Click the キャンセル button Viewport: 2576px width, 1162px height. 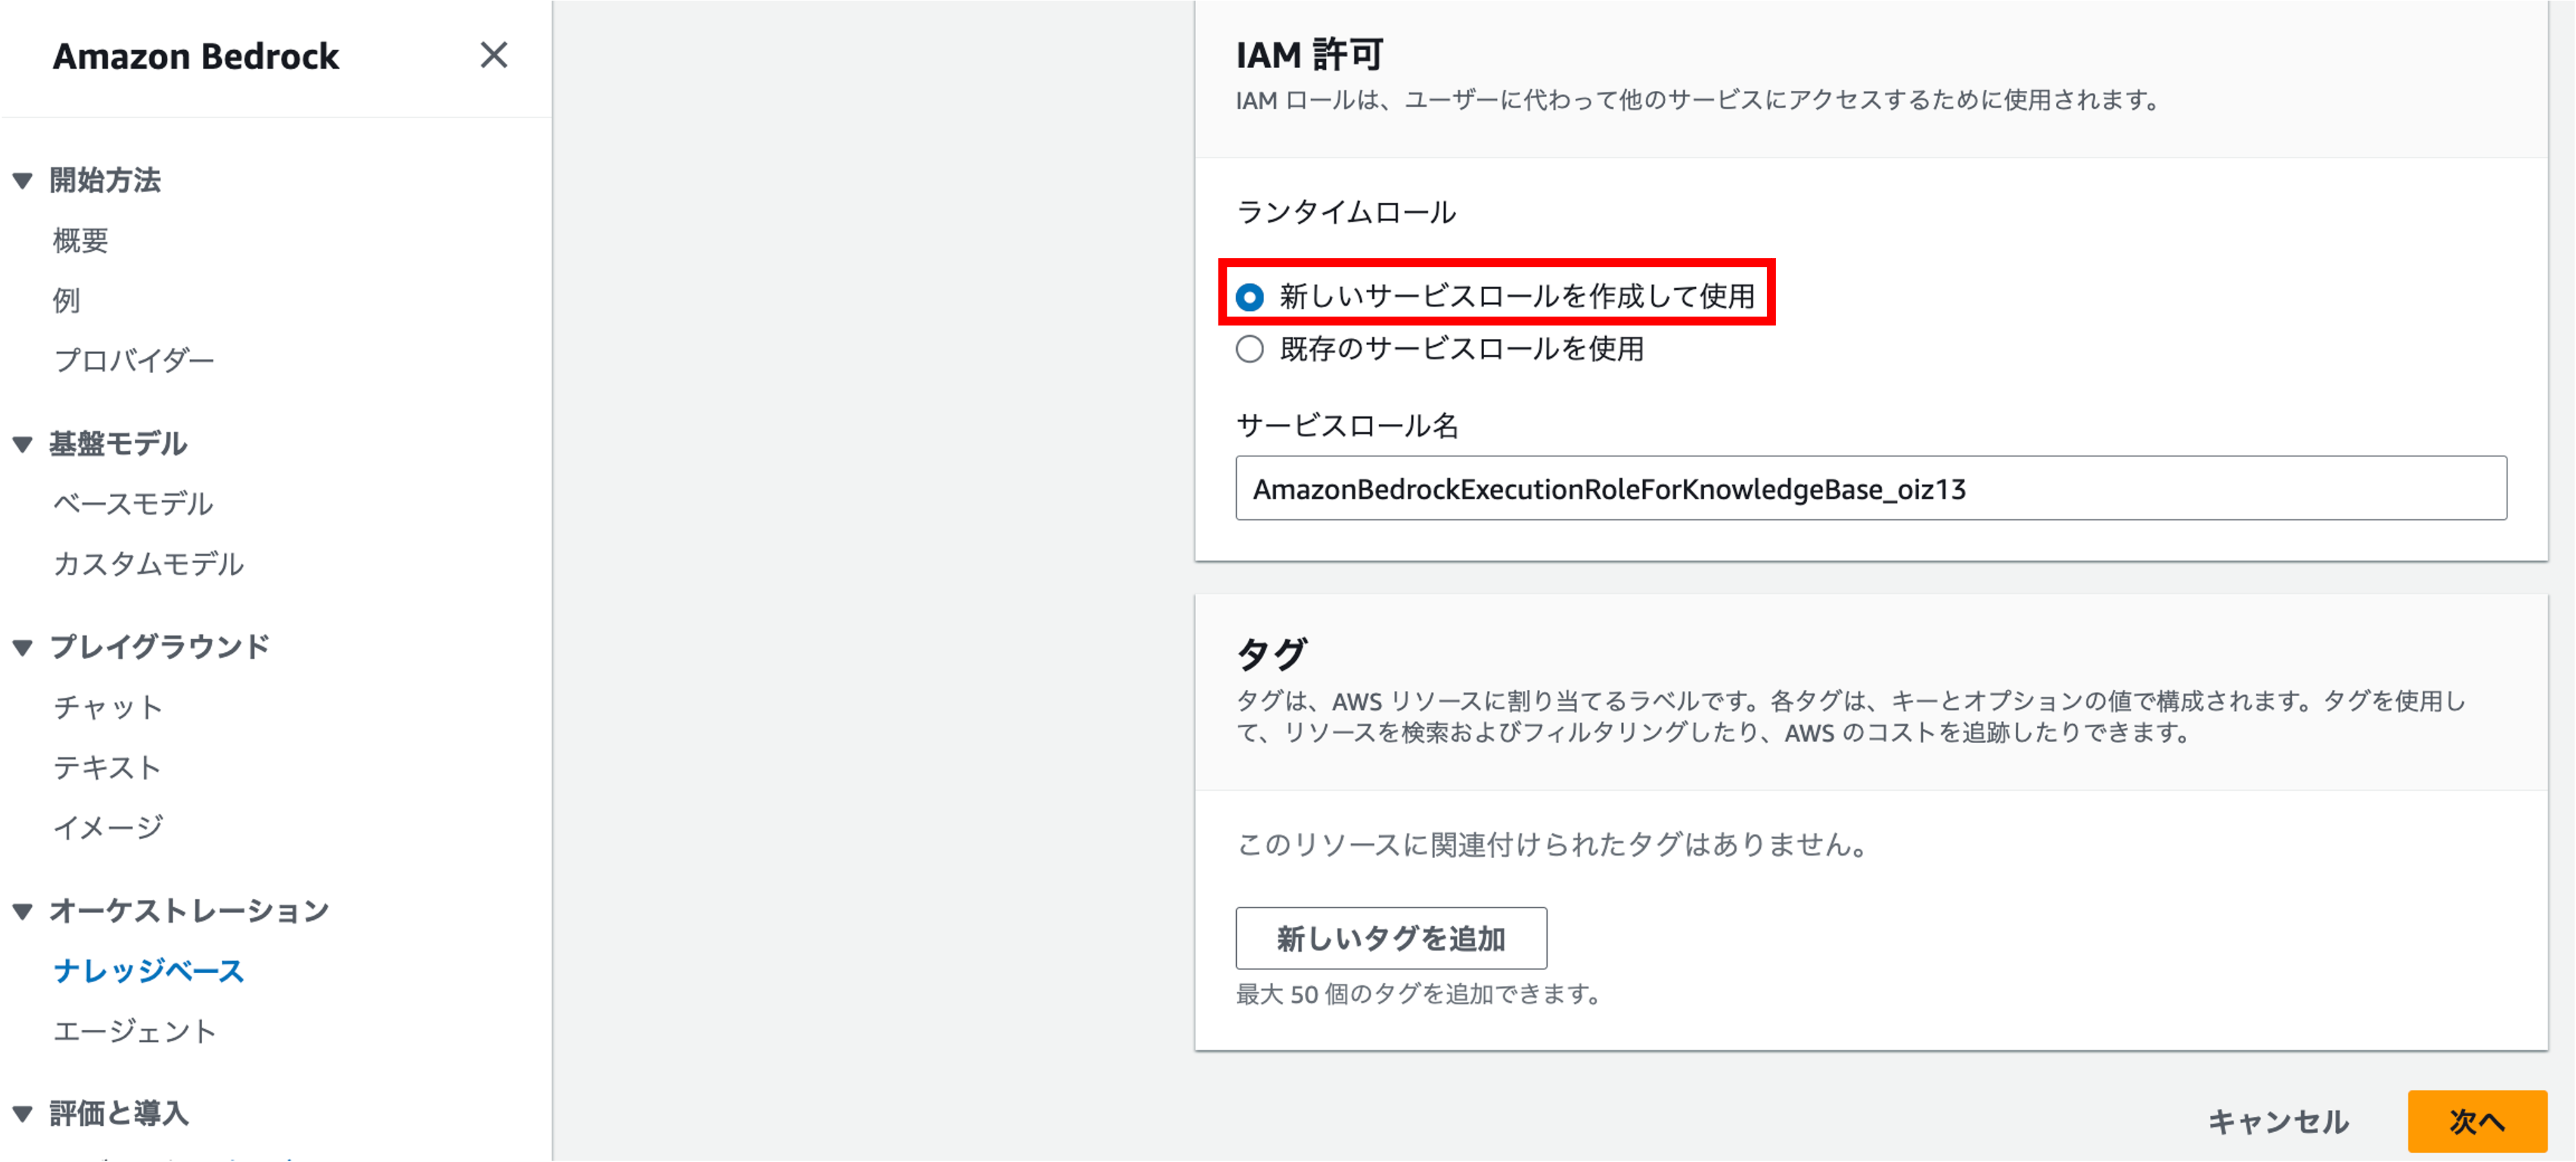(2277, 1121)
